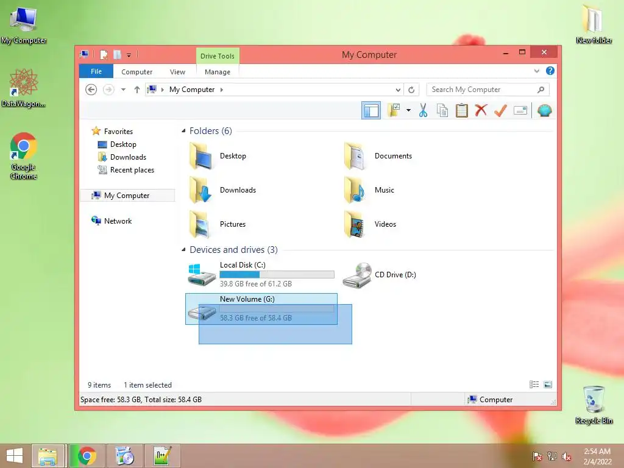Click the orange checkmark Properties icon
The height and width of the screenshot is (468, 624).
click(500, 110)
